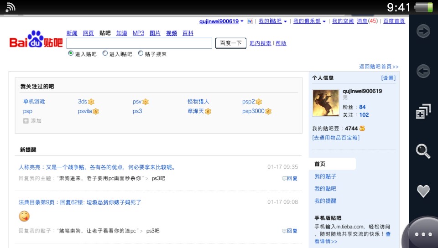Select 首页 in the sidebar menu
The height and width of the screenshot is (248, 438).
332,164
